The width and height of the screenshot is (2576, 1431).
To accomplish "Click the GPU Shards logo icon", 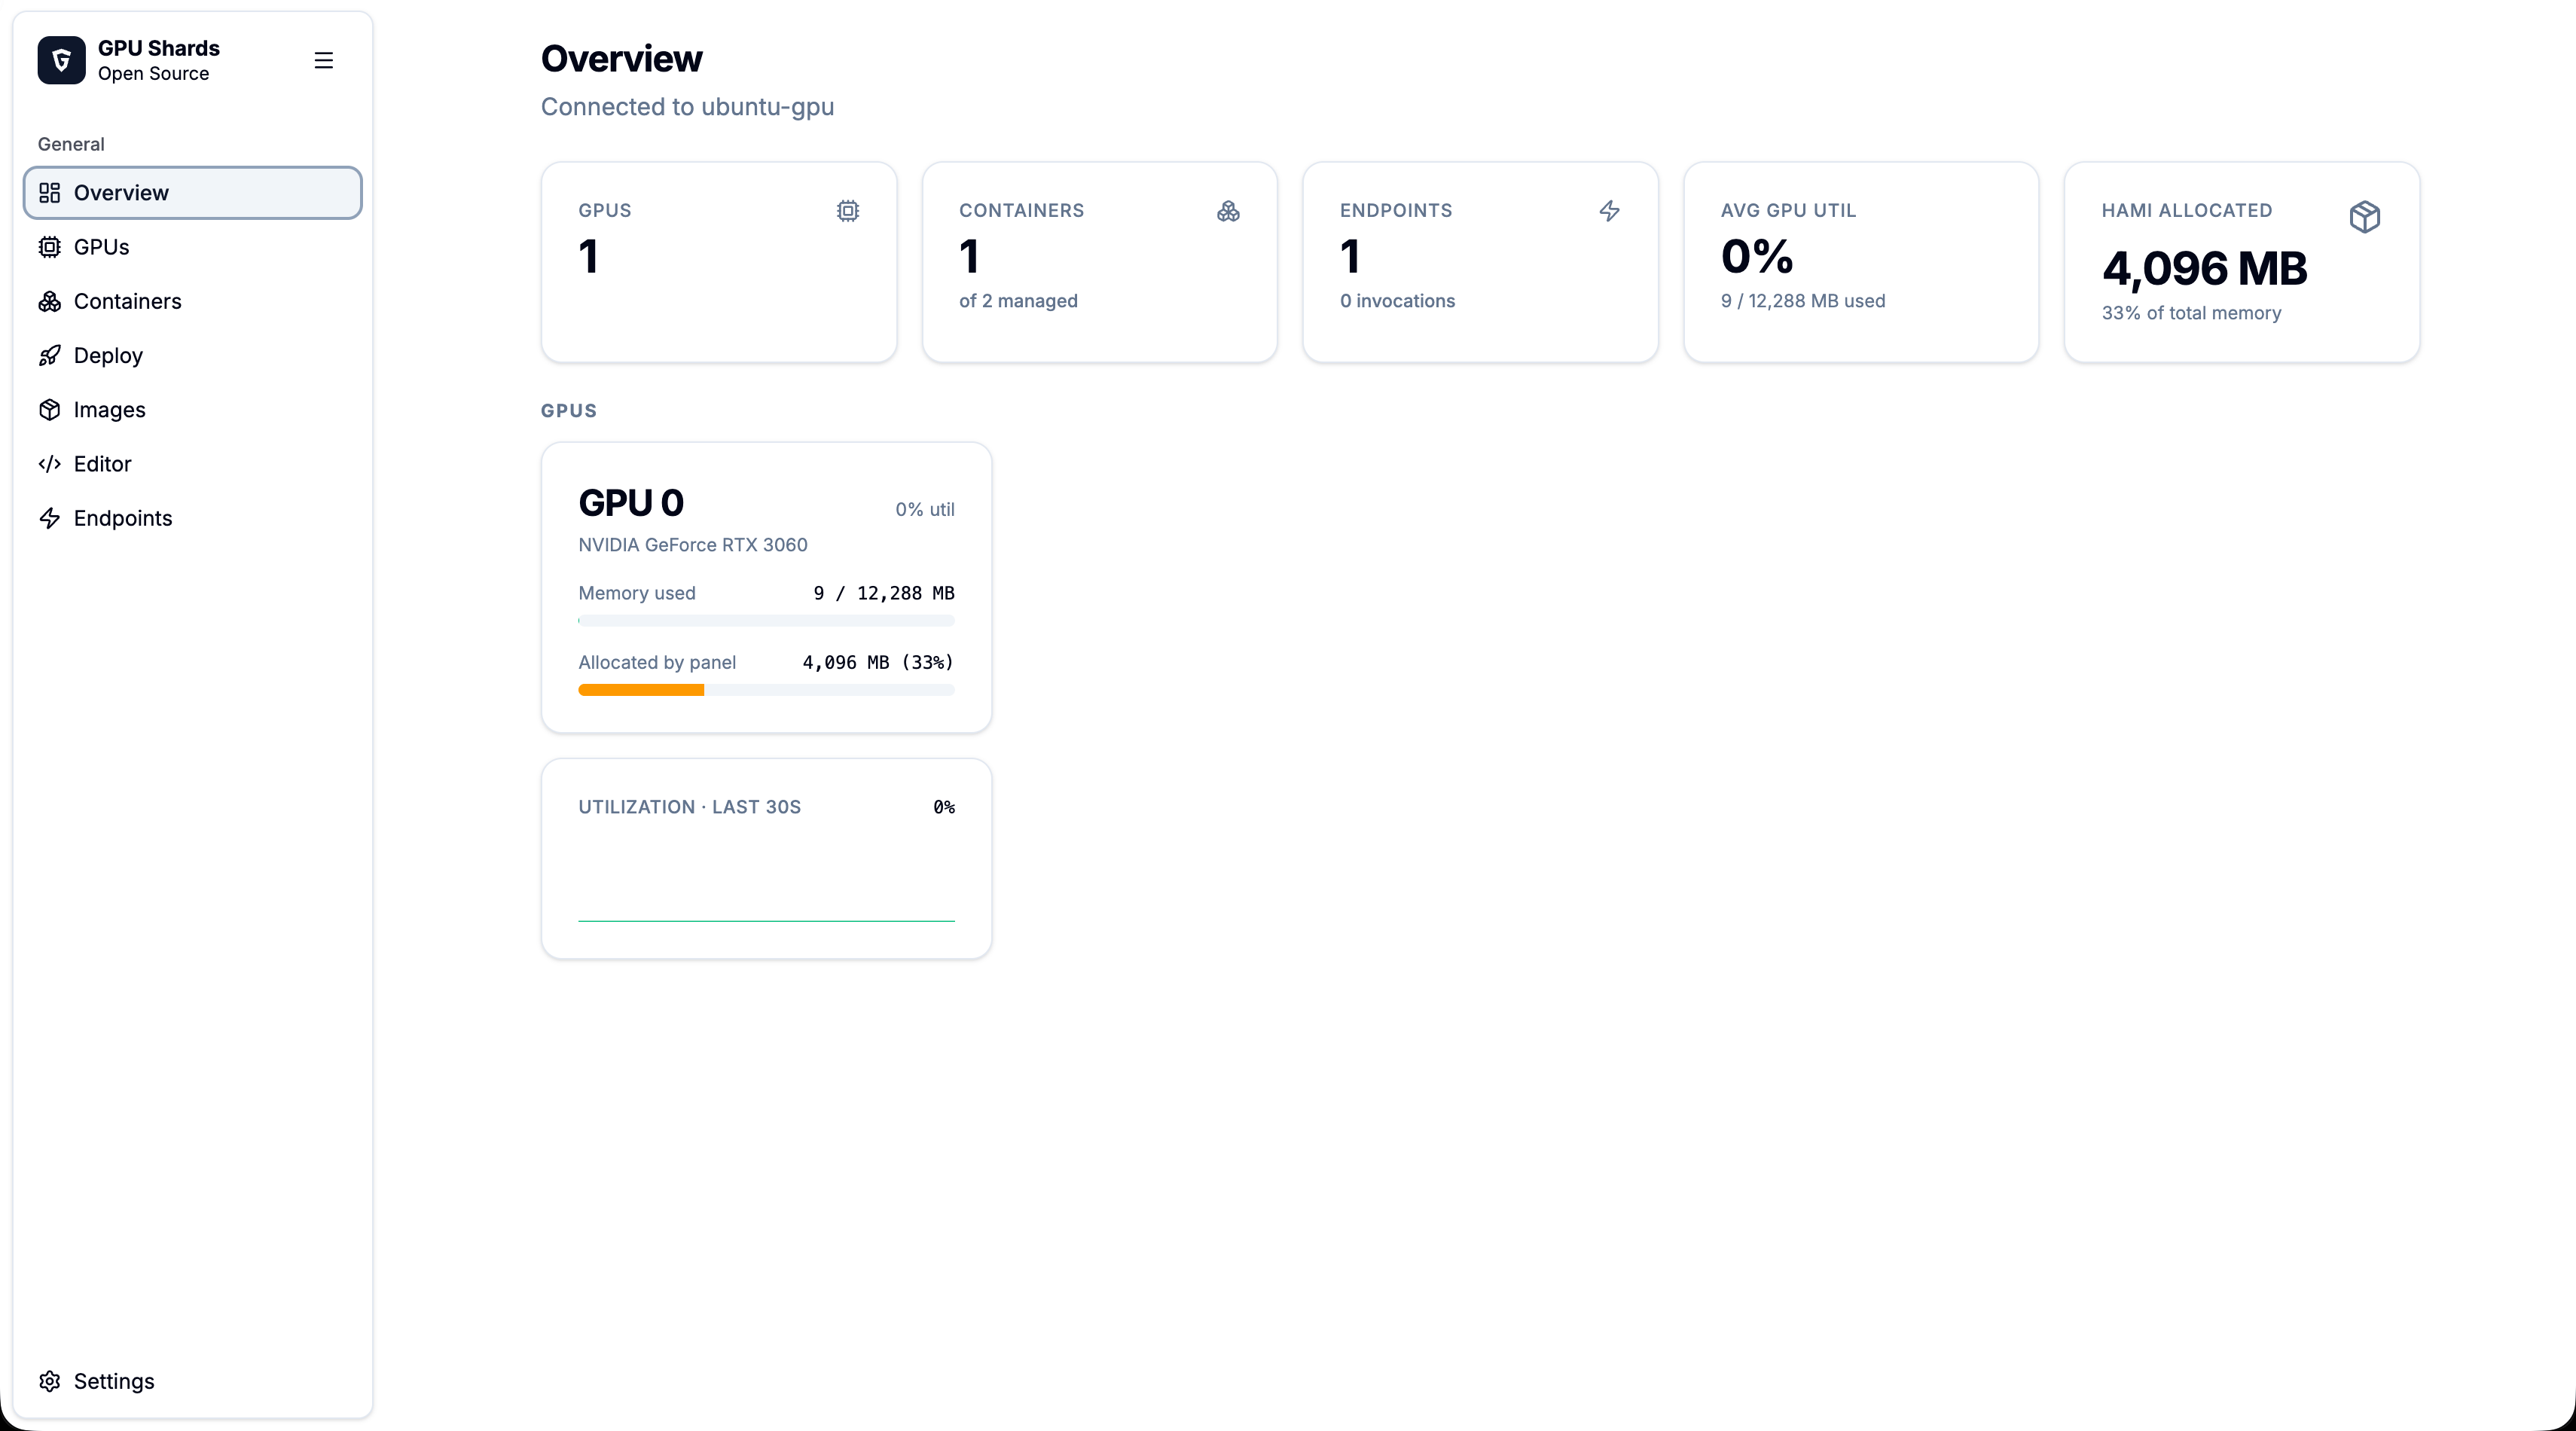I will tap(61, 60).
